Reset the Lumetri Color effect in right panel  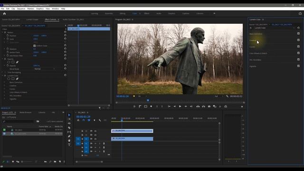pyautogui.click(x=298, y=28)
